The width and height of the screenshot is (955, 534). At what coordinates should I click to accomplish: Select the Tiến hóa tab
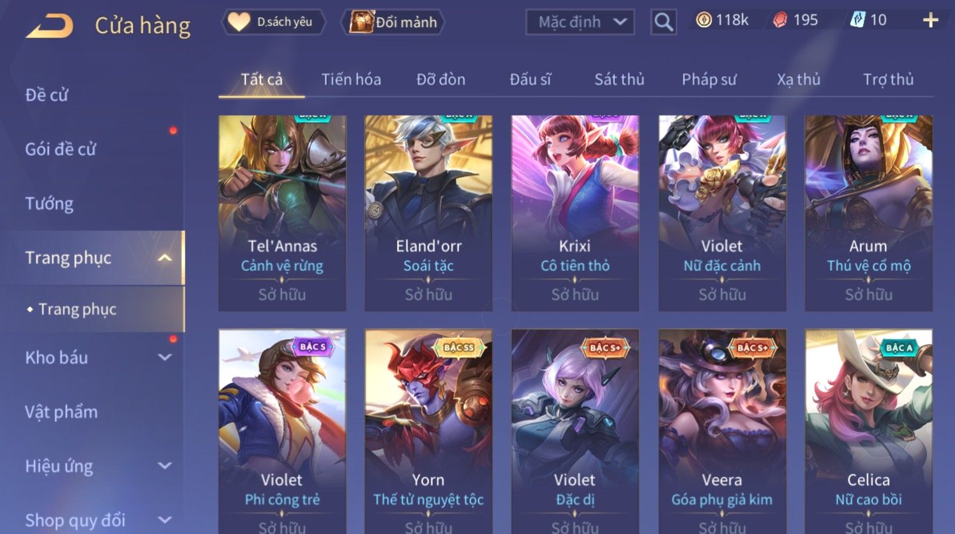click(351, 79)
